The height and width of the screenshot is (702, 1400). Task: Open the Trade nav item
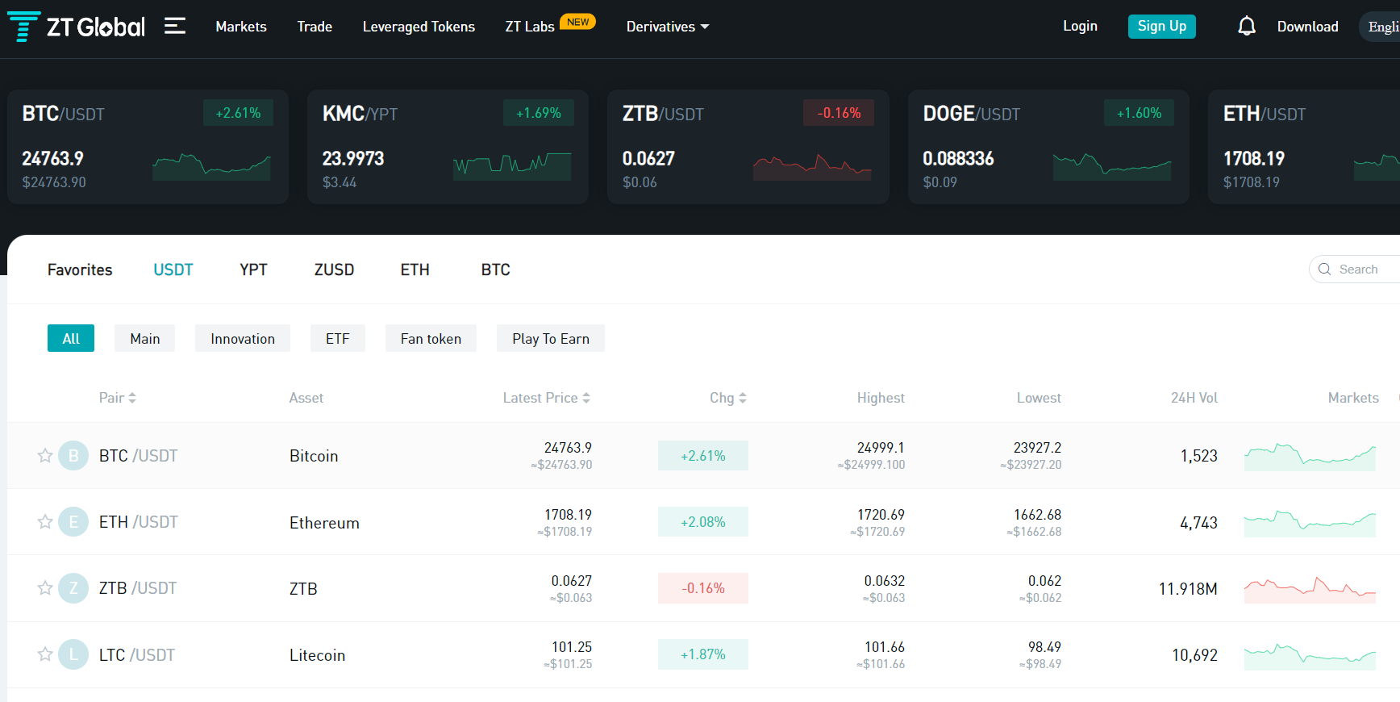[315, 27]
